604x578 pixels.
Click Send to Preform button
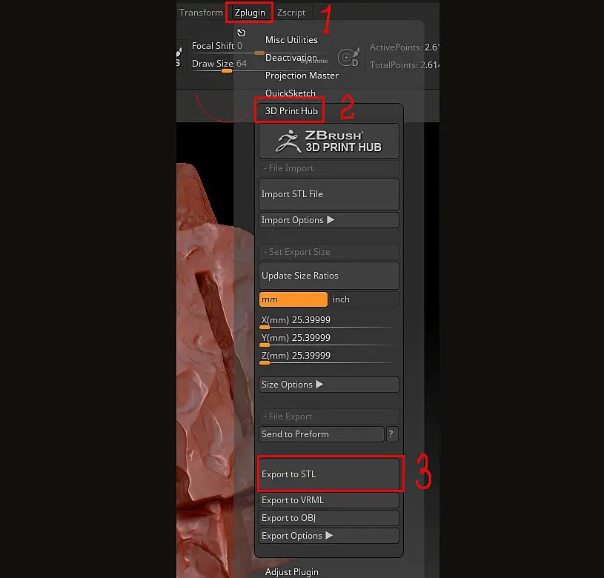321,434
